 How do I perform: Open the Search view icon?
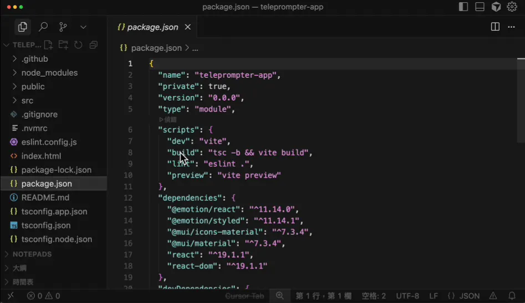coord(43,27)
